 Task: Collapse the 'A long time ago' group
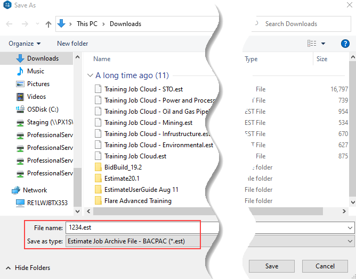click(90, 75)
